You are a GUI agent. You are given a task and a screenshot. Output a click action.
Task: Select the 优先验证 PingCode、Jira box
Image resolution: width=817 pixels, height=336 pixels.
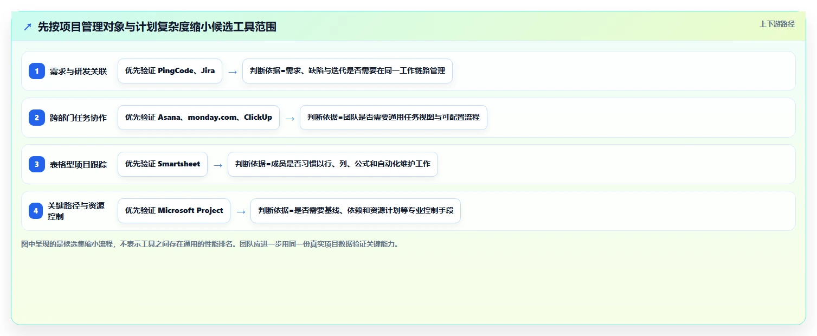(170, 71)
